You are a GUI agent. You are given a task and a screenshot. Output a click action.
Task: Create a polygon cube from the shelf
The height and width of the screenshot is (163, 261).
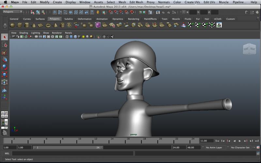point(20,25)
